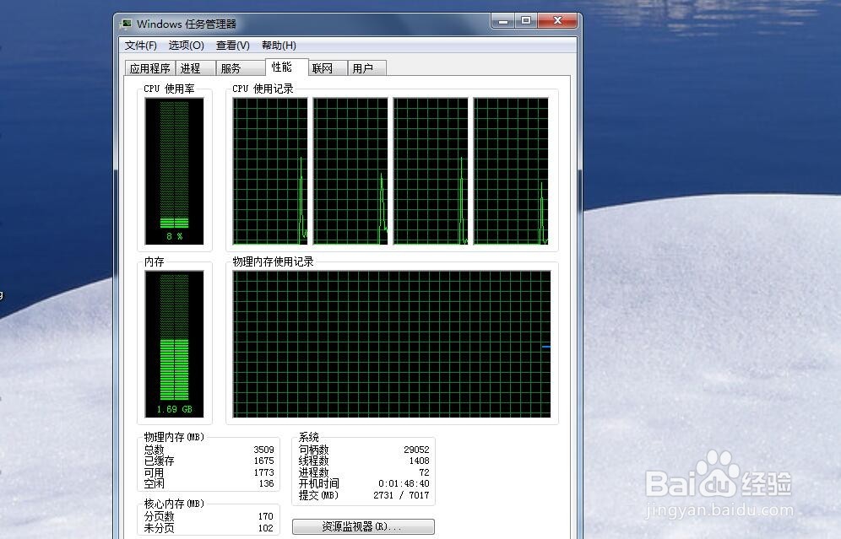Click the 核心内存(MB) group label

(174, 504)
